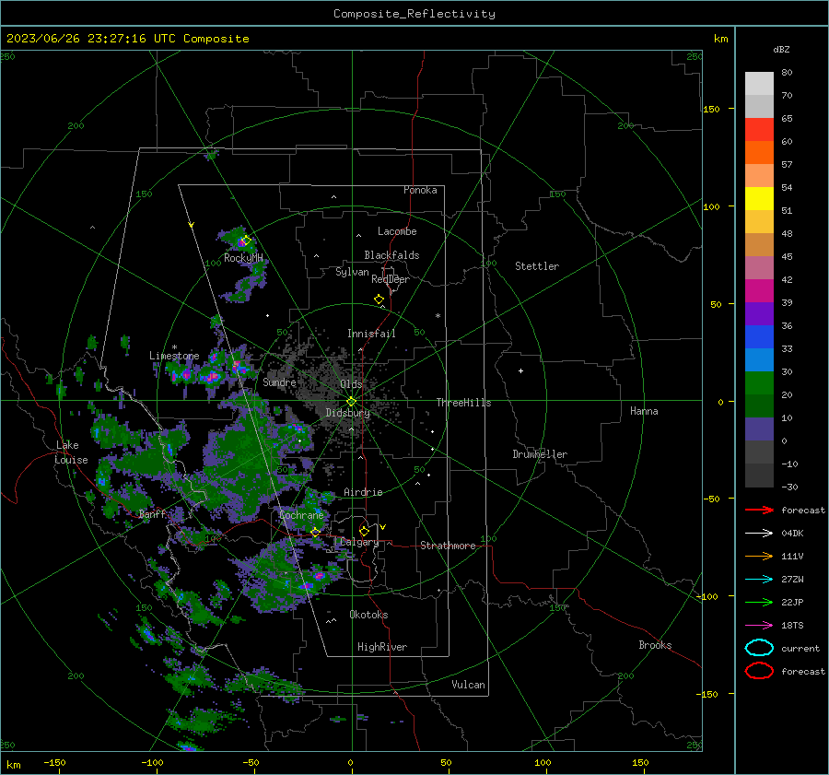
Task: Select the Stettler city label
Action: pos(537,266)
